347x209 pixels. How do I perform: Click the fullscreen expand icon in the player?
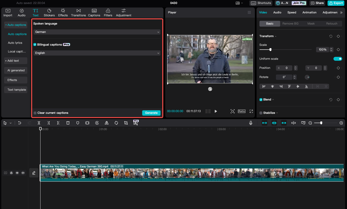251,111
